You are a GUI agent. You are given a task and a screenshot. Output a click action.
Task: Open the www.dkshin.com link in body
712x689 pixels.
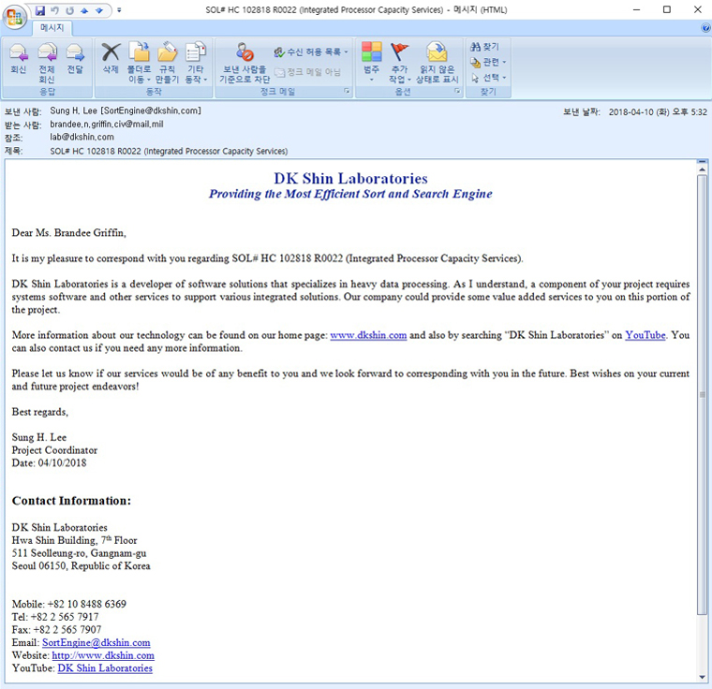(x=367, y=335)
